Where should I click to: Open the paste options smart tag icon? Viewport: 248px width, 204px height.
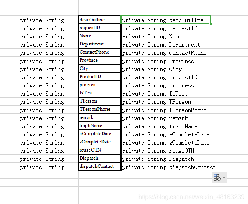(217, 178)
